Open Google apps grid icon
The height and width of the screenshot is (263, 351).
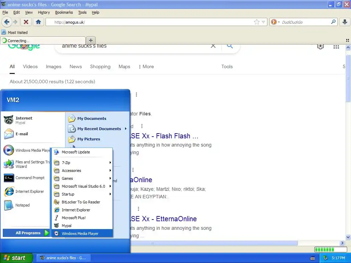click(x=336, y=47)
